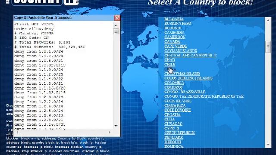Choose COLOMBIA from the list
This screenshot has width=276, height=155.
click(174, 83)
